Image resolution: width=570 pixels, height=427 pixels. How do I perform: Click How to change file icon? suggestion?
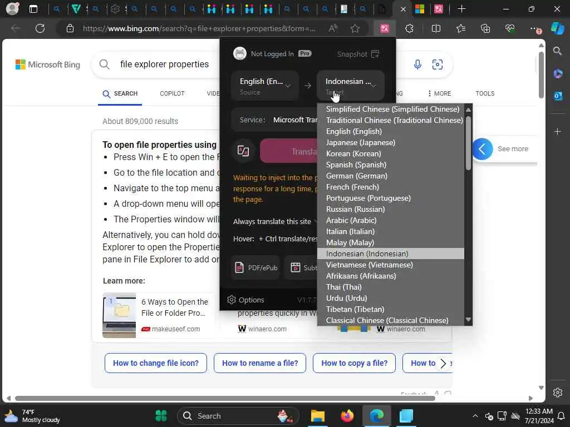click(156, 363)
